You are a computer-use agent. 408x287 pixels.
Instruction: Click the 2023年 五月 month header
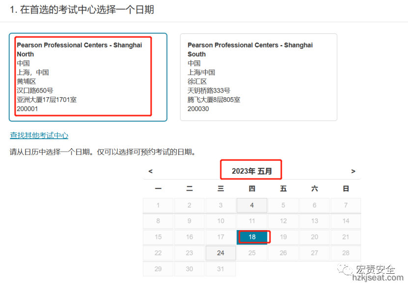point(251,171)
